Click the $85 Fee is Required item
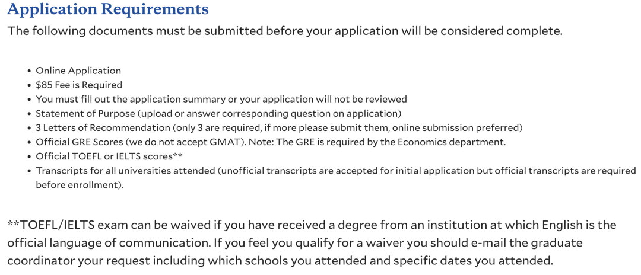641x275 pixels. point(79,85)
